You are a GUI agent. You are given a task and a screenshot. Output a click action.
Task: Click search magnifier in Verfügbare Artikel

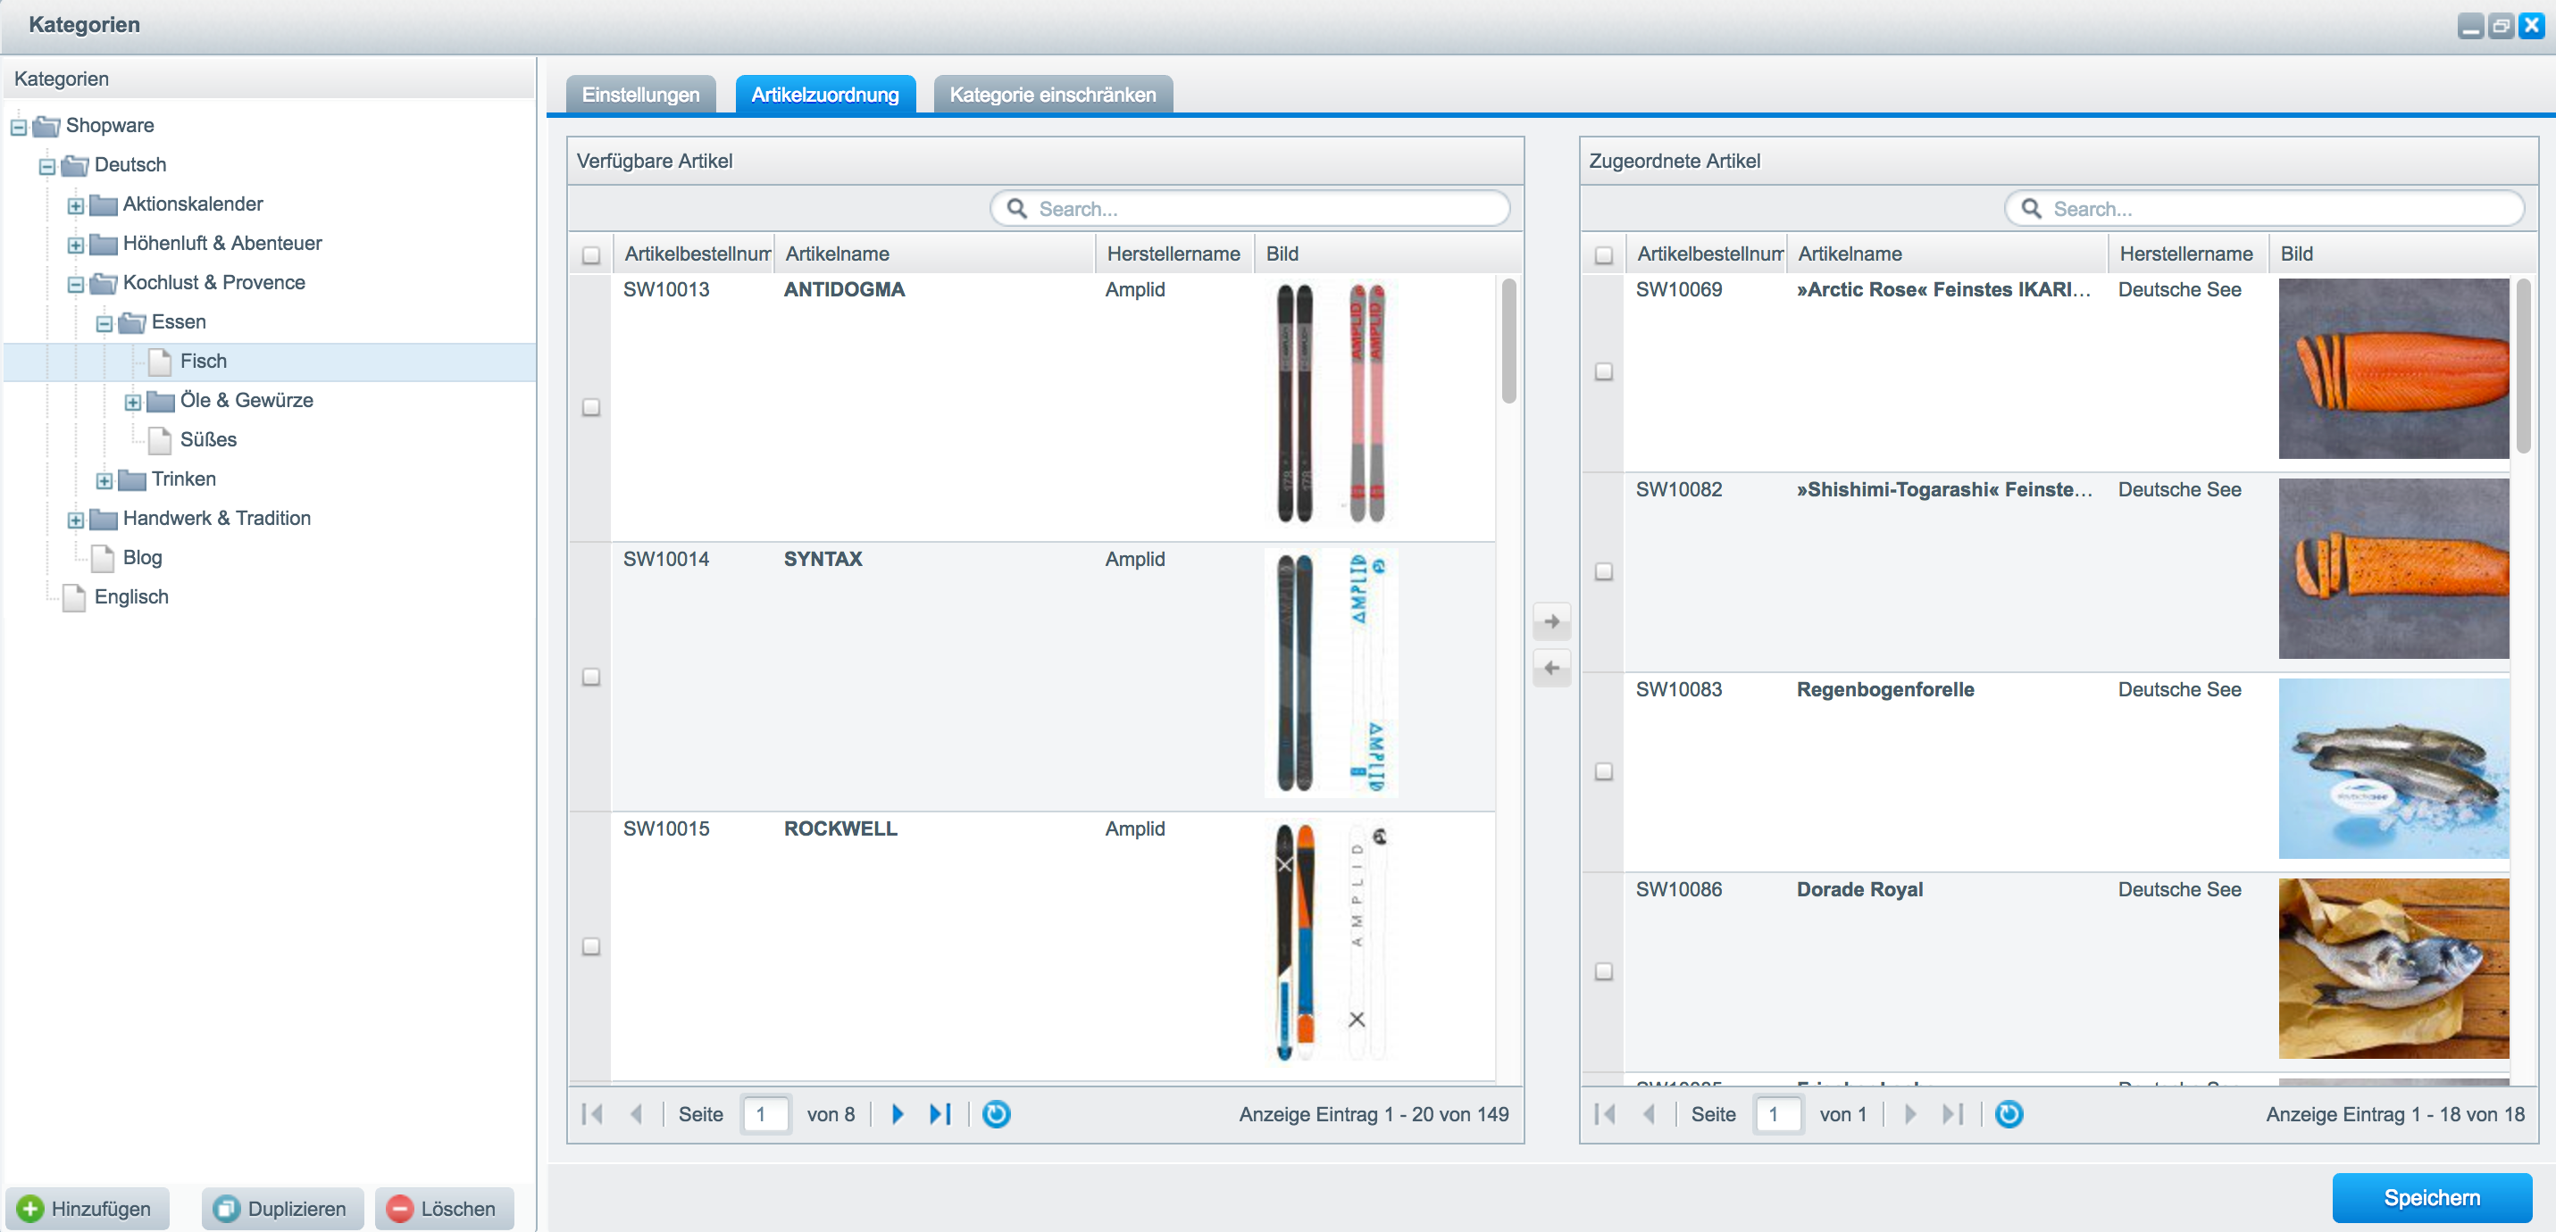[x=1016, y=208]
